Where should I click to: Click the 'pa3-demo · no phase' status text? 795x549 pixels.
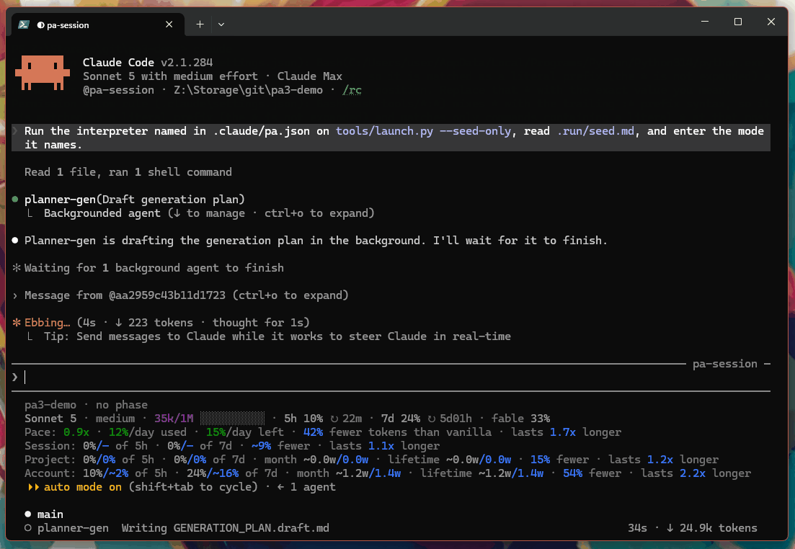(86, 404)
